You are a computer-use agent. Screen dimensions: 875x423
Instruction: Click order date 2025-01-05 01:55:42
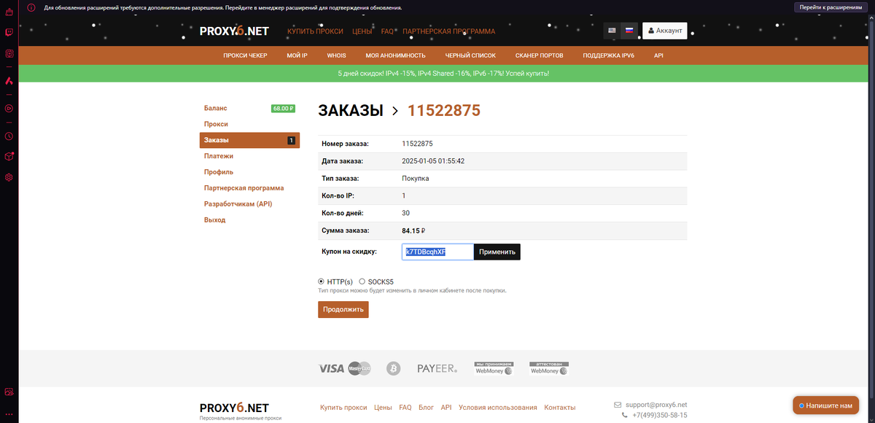(433, 161)
